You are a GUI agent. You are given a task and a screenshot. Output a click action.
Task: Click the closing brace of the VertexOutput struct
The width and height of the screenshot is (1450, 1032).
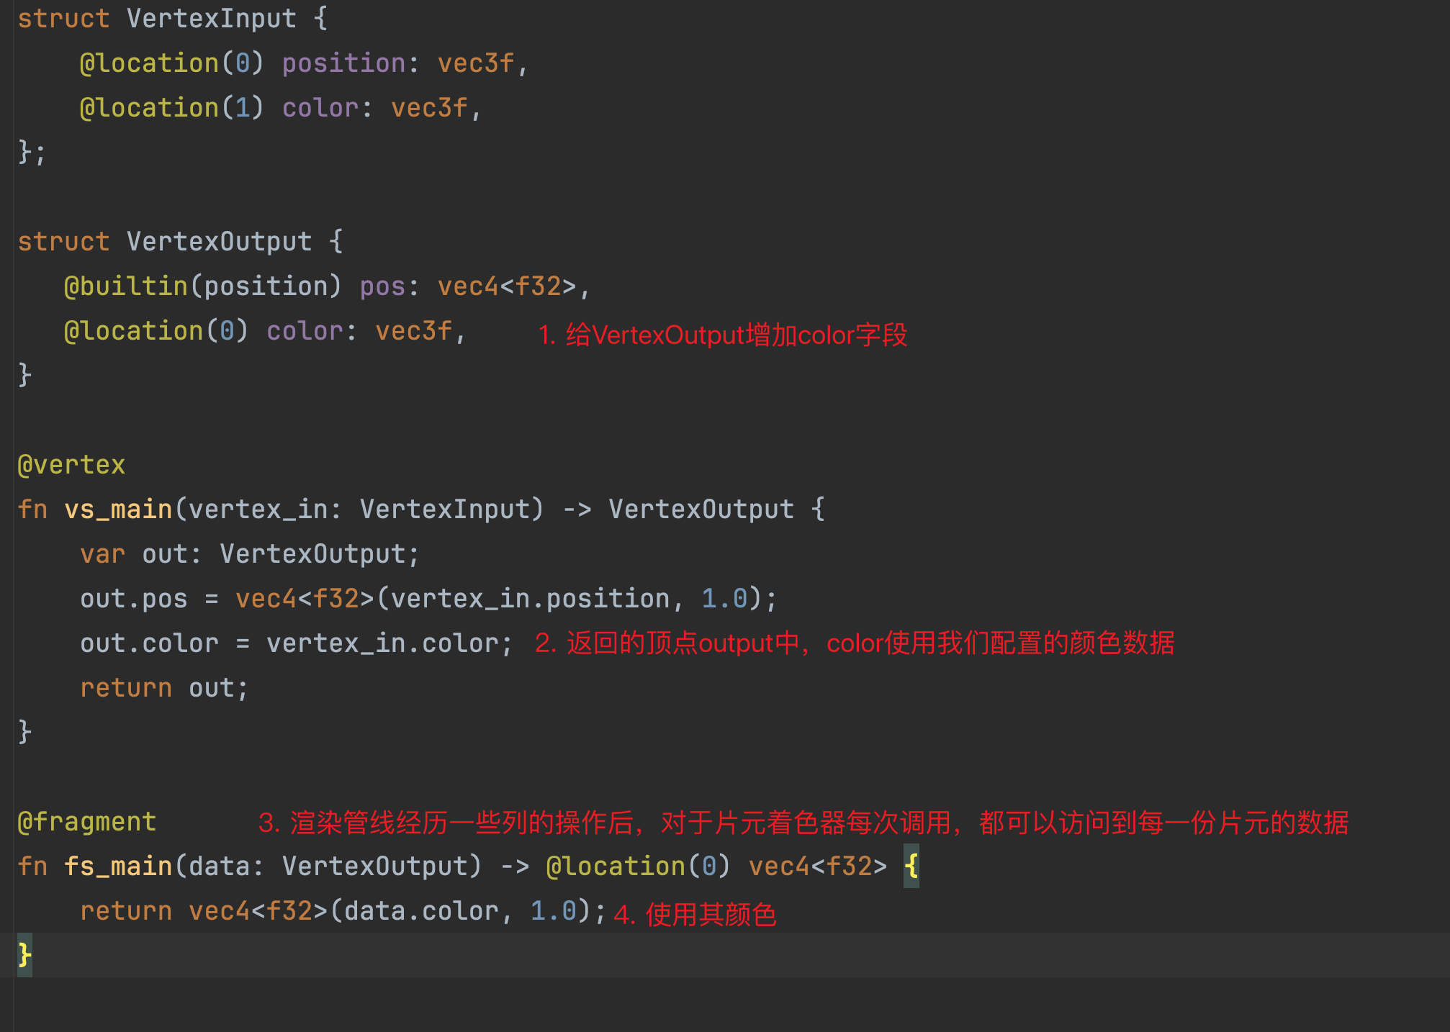click(24, 376)
